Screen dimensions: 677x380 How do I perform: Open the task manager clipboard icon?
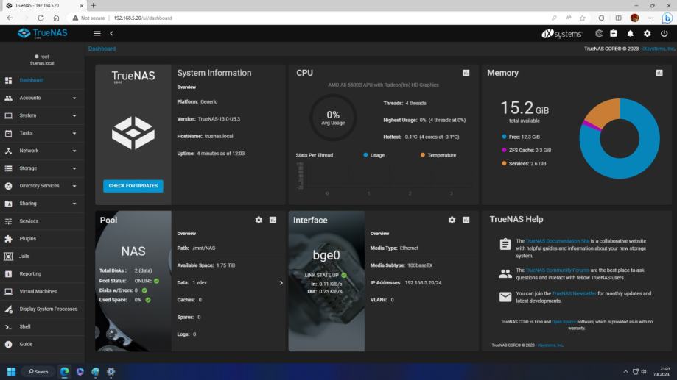pos(614,33)
